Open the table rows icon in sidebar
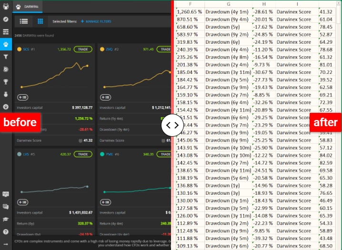 click(6, 32)
